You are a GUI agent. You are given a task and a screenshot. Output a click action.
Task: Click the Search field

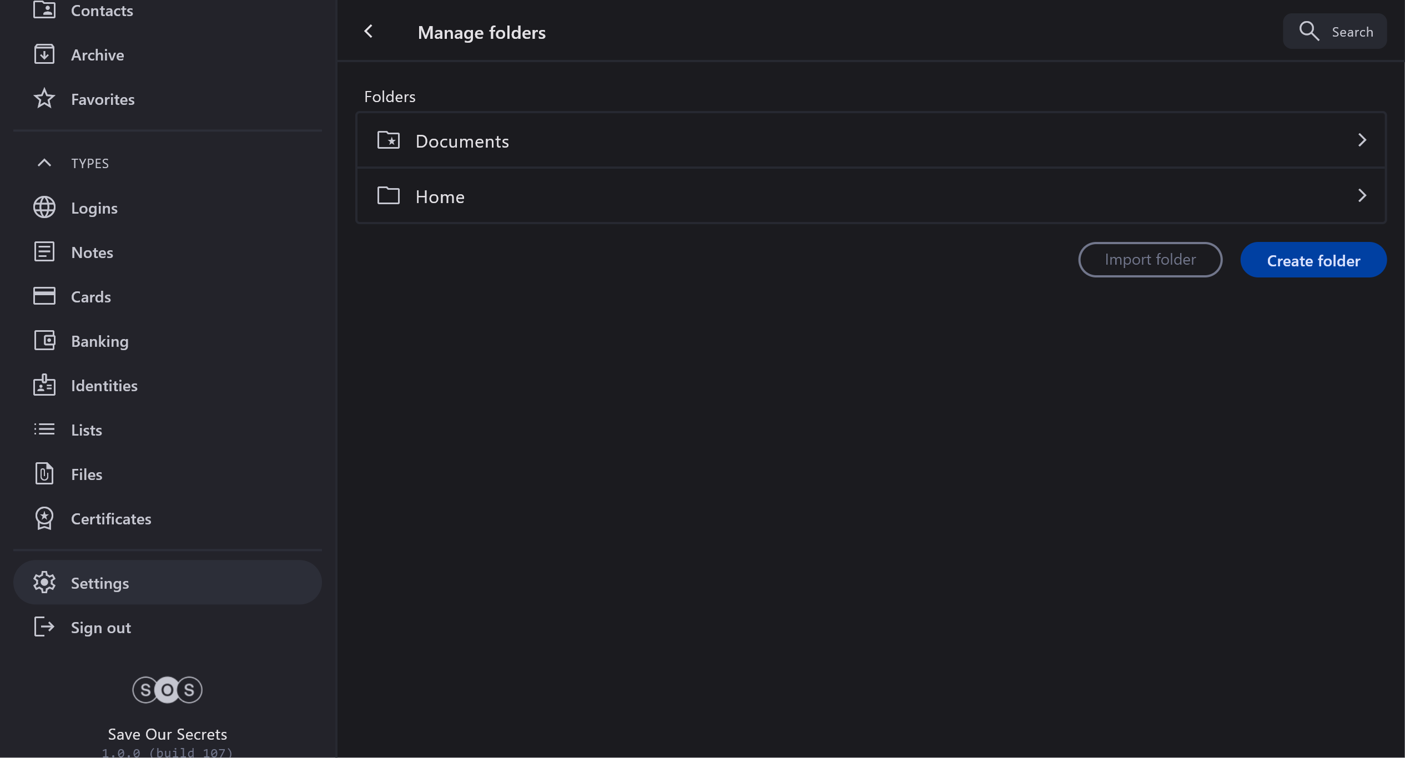pos(1335,32)
